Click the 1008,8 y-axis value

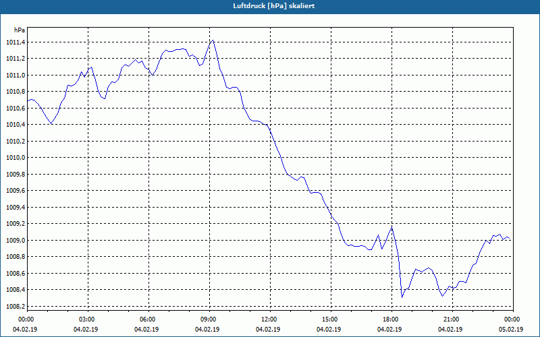[16, 257]
